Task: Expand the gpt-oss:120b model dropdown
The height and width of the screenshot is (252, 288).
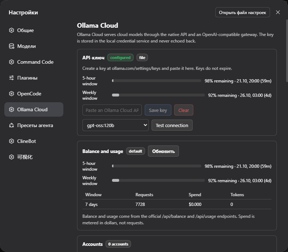Action: 116,125
